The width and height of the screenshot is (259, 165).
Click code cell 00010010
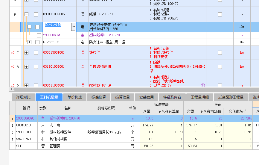coord(26,125)
